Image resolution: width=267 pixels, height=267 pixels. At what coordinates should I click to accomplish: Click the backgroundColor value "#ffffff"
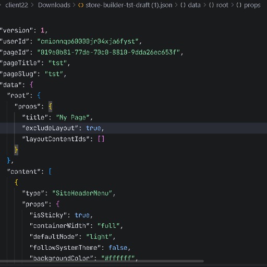pyautogui.click(x=118, y=258)
